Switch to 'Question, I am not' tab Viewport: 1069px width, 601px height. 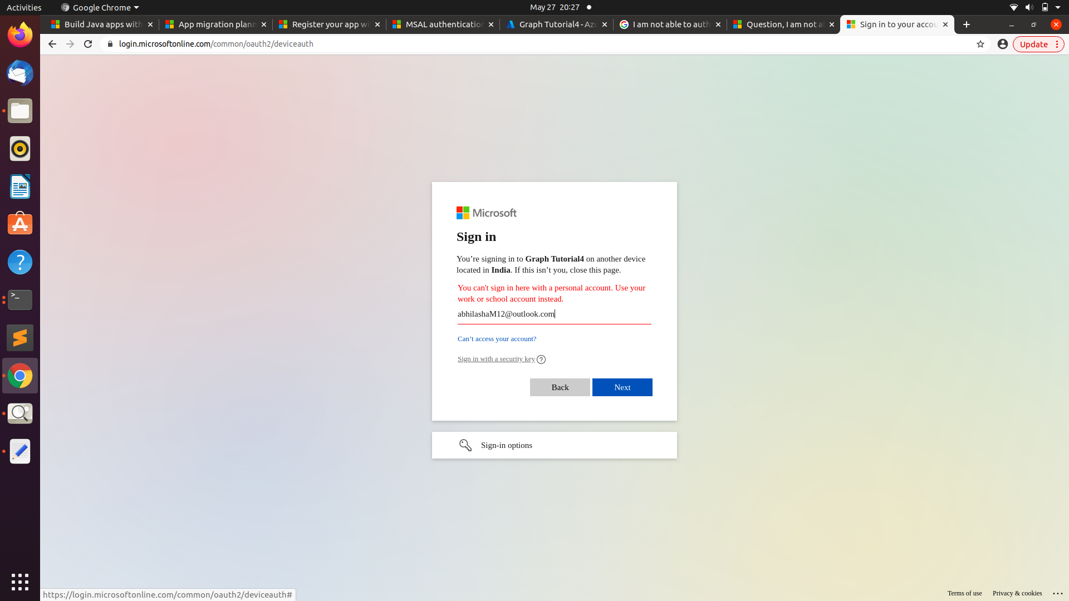point(784,24)
